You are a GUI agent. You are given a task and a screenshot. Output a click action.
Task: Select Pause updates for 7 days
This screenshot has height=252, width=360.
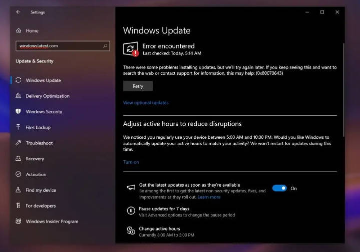tap(164, 209)
